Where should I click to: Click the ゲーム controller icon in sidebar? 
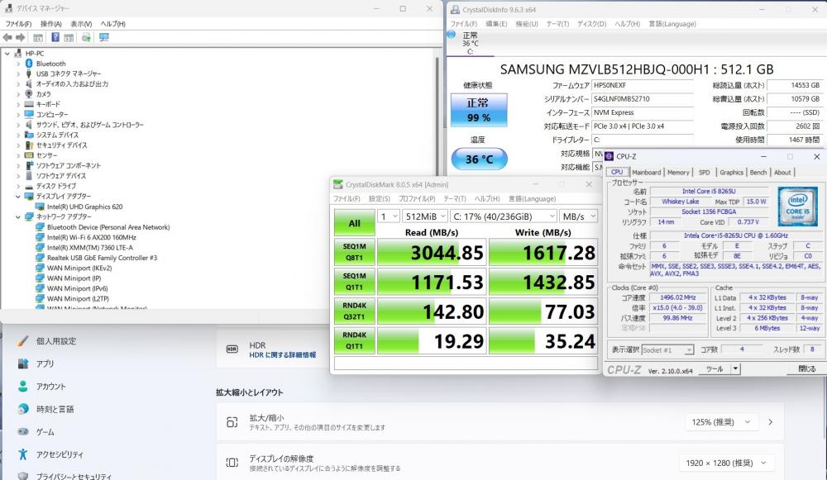tap(22, 431)
